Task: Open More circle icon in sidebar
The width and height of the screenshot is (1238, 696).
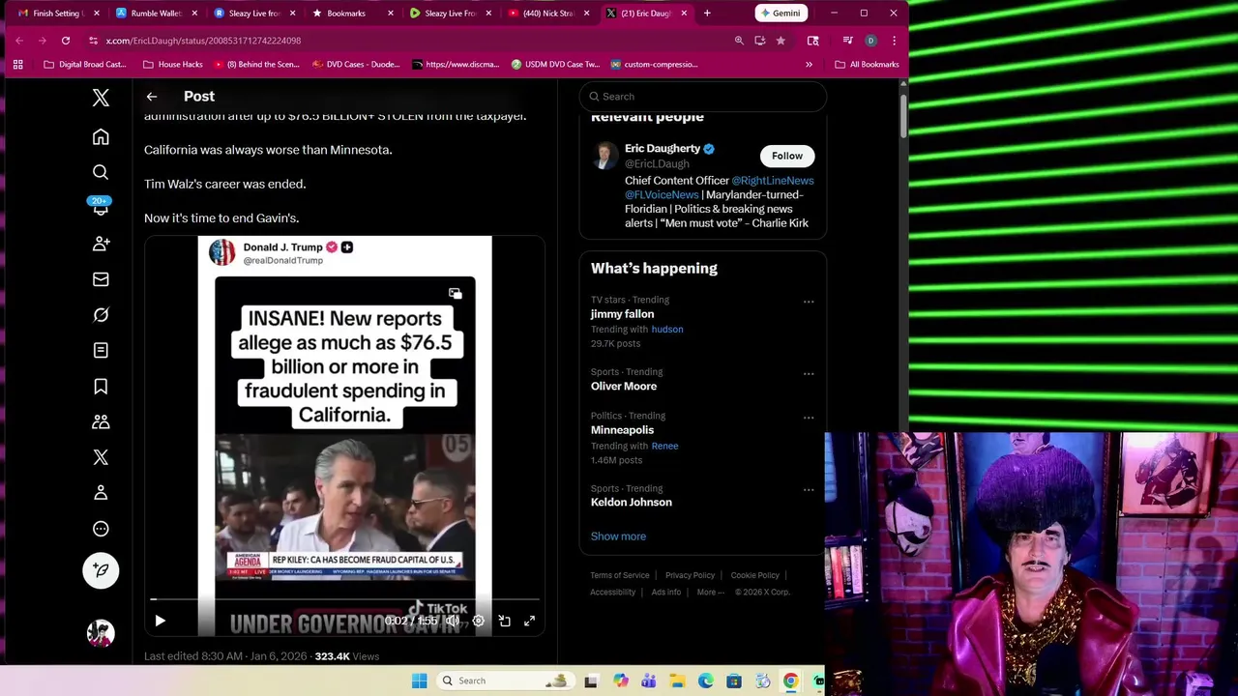Action: point(101,529)
